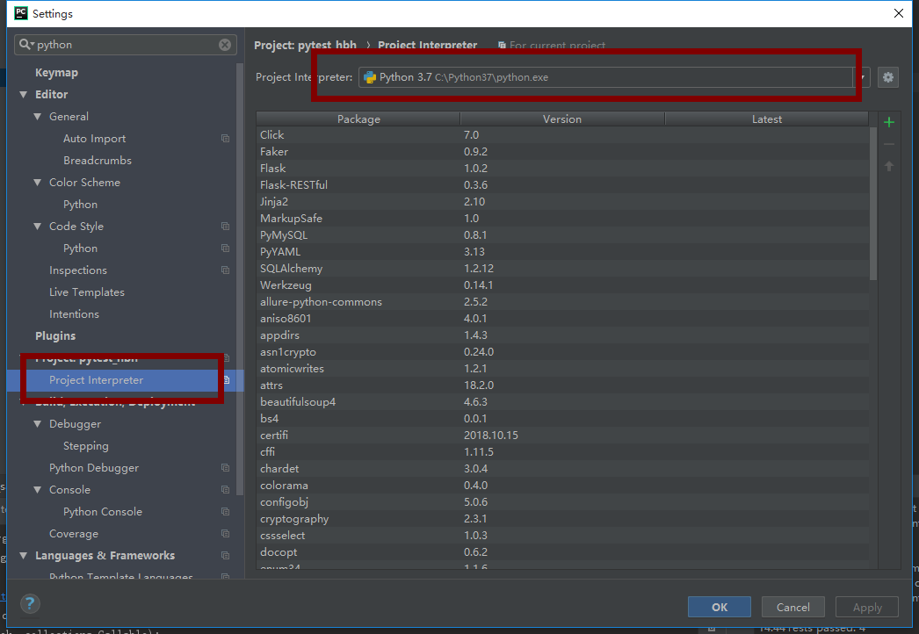Select Project Interpreter tree item

96,379
